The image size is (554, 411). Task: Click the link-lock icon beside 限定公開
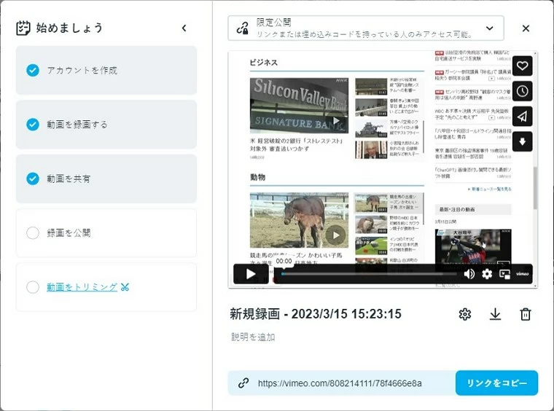coord(242,28)
